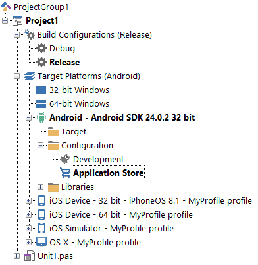The width and height of the screenshot is (258, 265).
Task: Select the Configuration folder label
Action: pyautogui.click(x=87, y=146)
